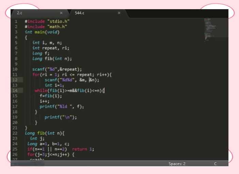Click on int main(void) declaration
239x174 pixels.
[42, 32]
